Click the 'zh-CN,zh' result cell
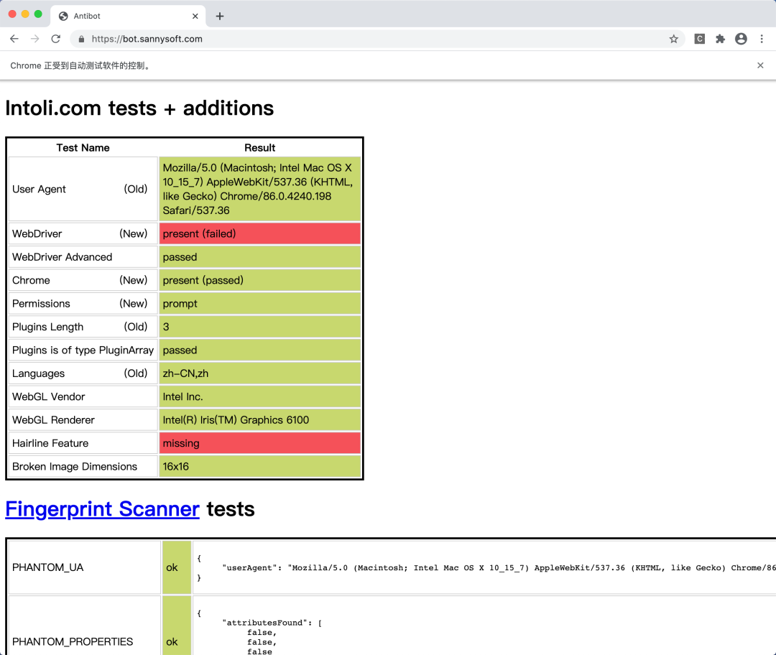This screenshot has height=655, width=776. click(x=260, y=373)
